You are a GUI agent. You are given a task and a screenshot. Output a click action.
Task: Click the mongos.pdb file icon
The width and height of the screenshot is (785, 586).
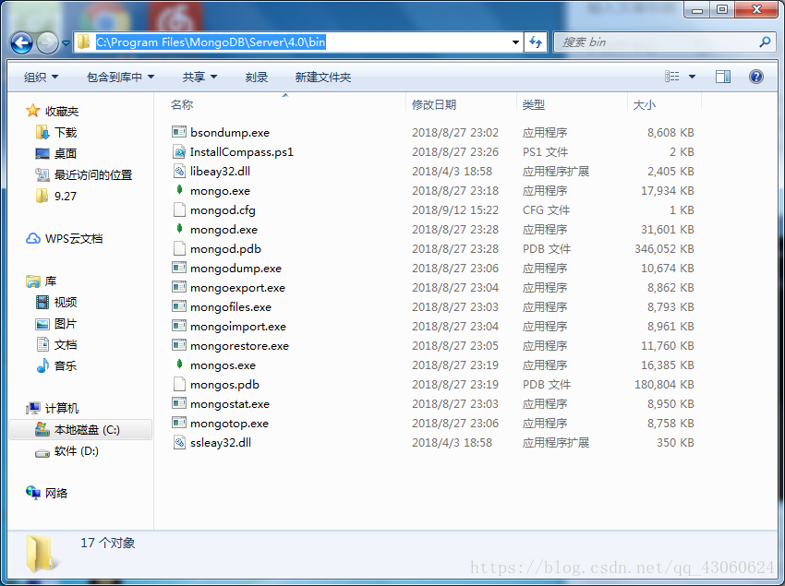tap(179, 384)
